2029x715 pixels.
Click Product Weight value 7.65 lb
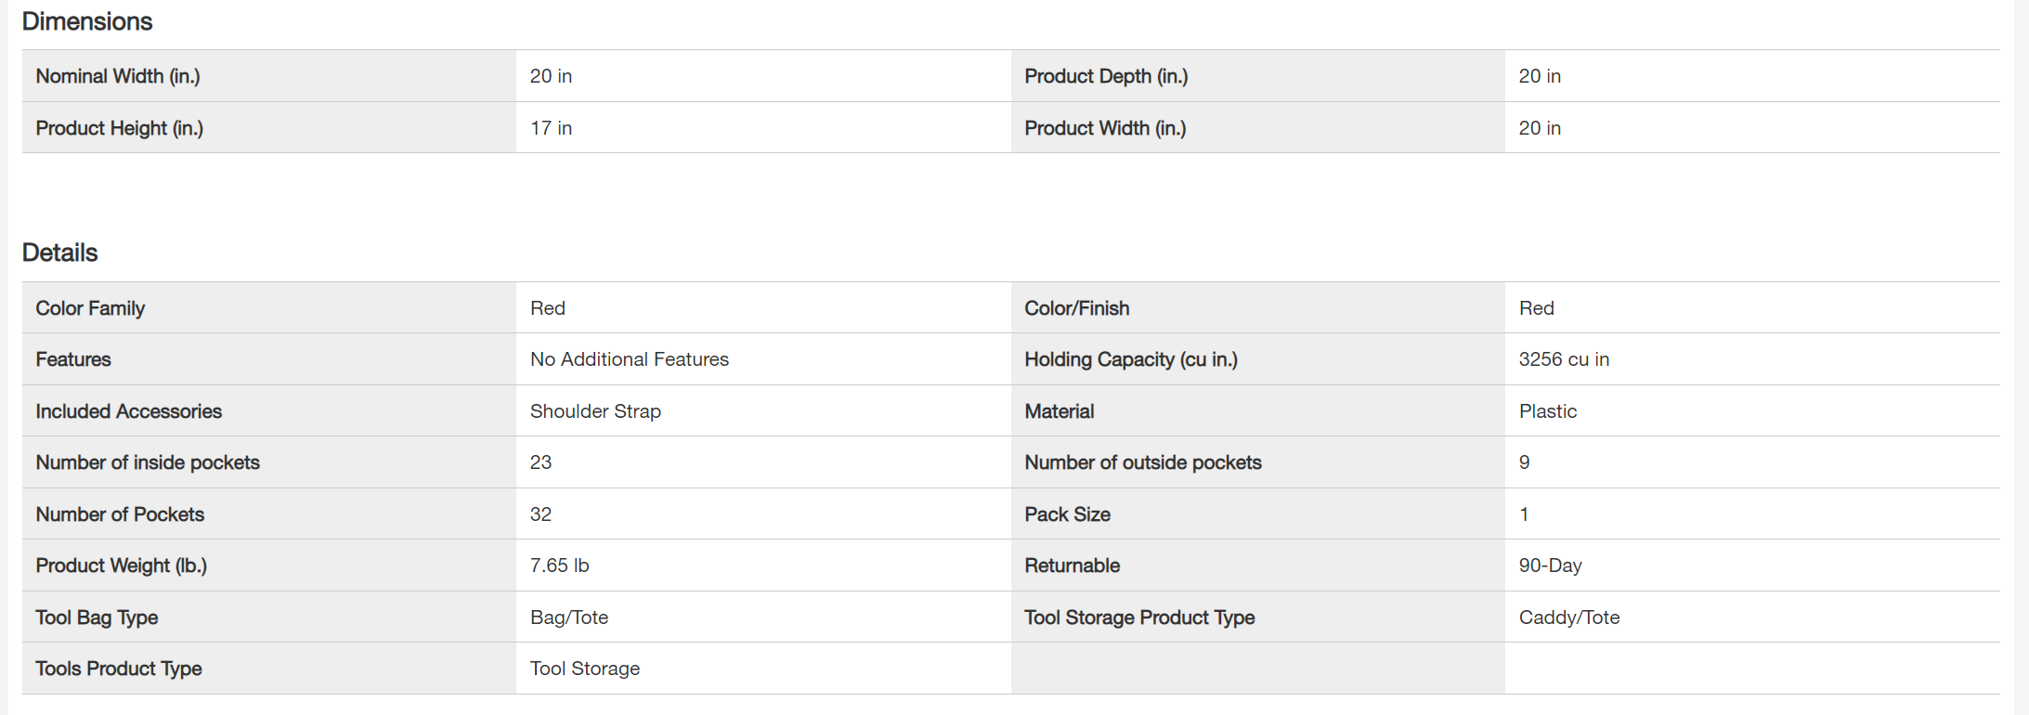tap(559, 565)
